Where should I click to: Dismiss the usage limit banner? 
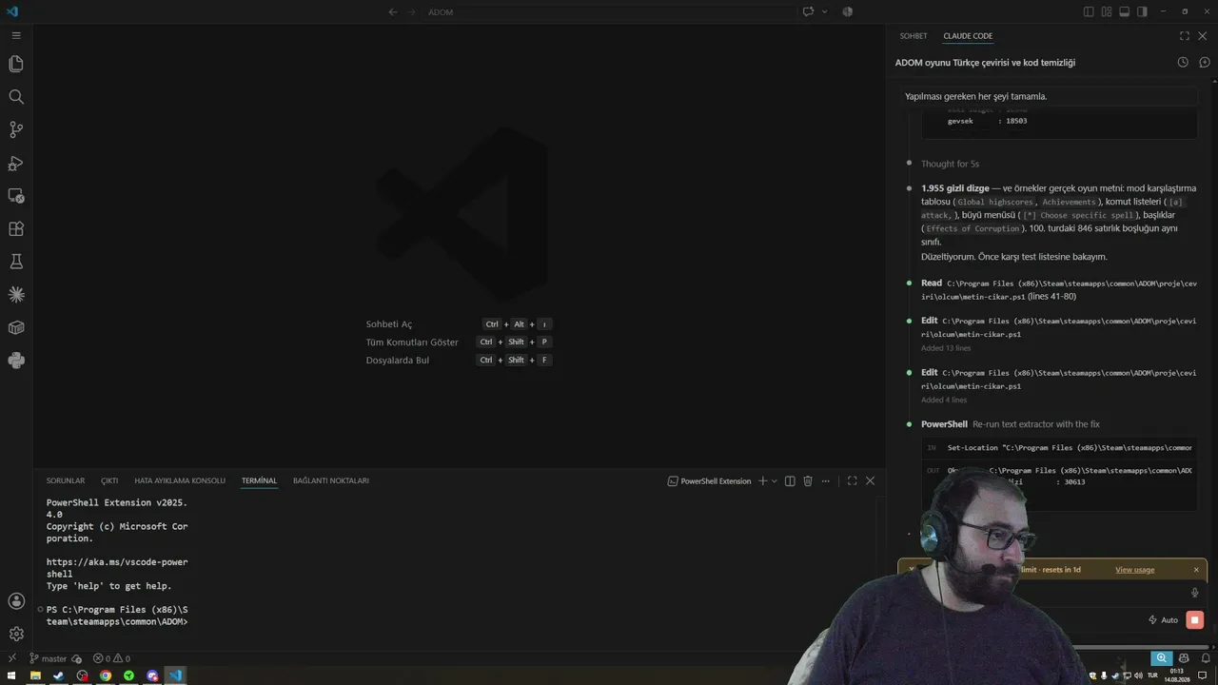1196,570
